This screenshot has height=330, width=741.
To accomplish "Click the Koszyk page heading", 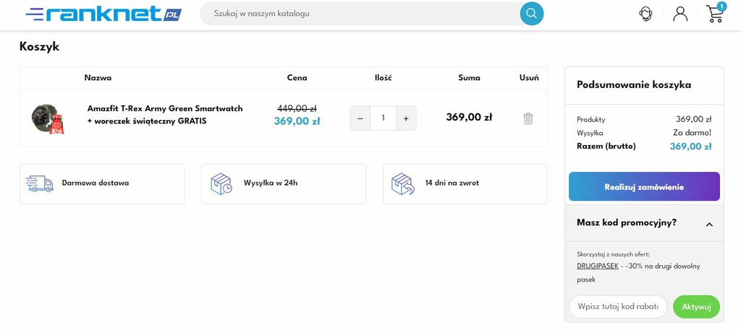I will pos(39,47).
